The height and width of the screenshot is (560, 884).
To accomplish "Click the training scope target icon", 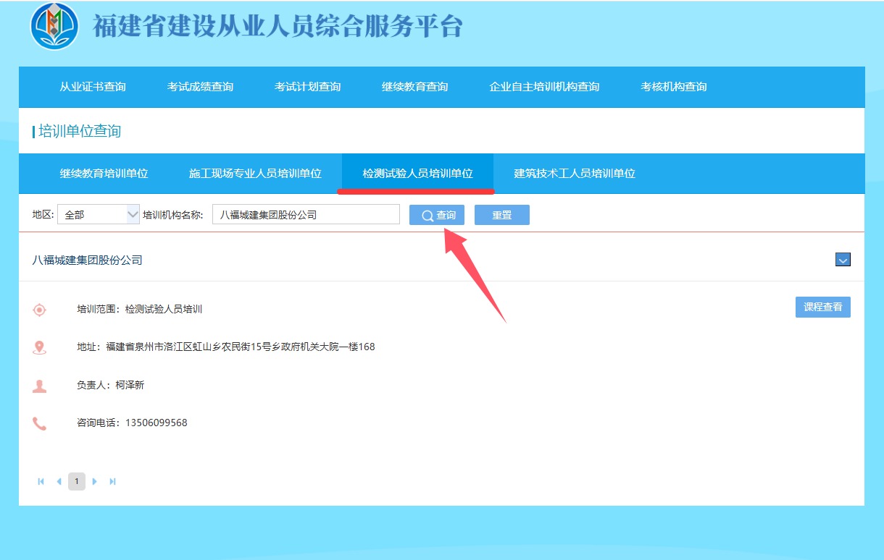I will point(39,309).
